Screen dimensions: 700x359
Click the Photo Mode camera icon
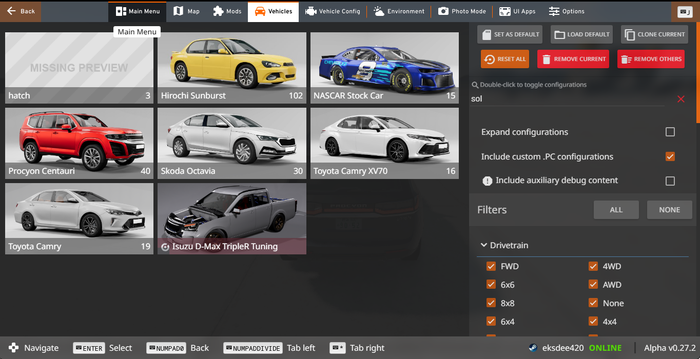[443, 11]
